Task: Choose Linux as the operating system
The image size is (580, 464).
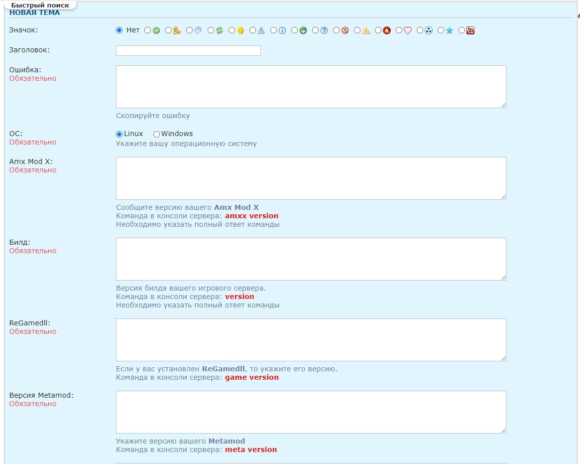Action: 119,134
